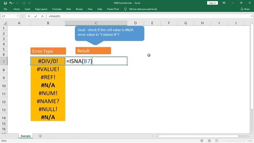Open the Help tab
Screen dimensions: 254x143
(x=100, y=9)
